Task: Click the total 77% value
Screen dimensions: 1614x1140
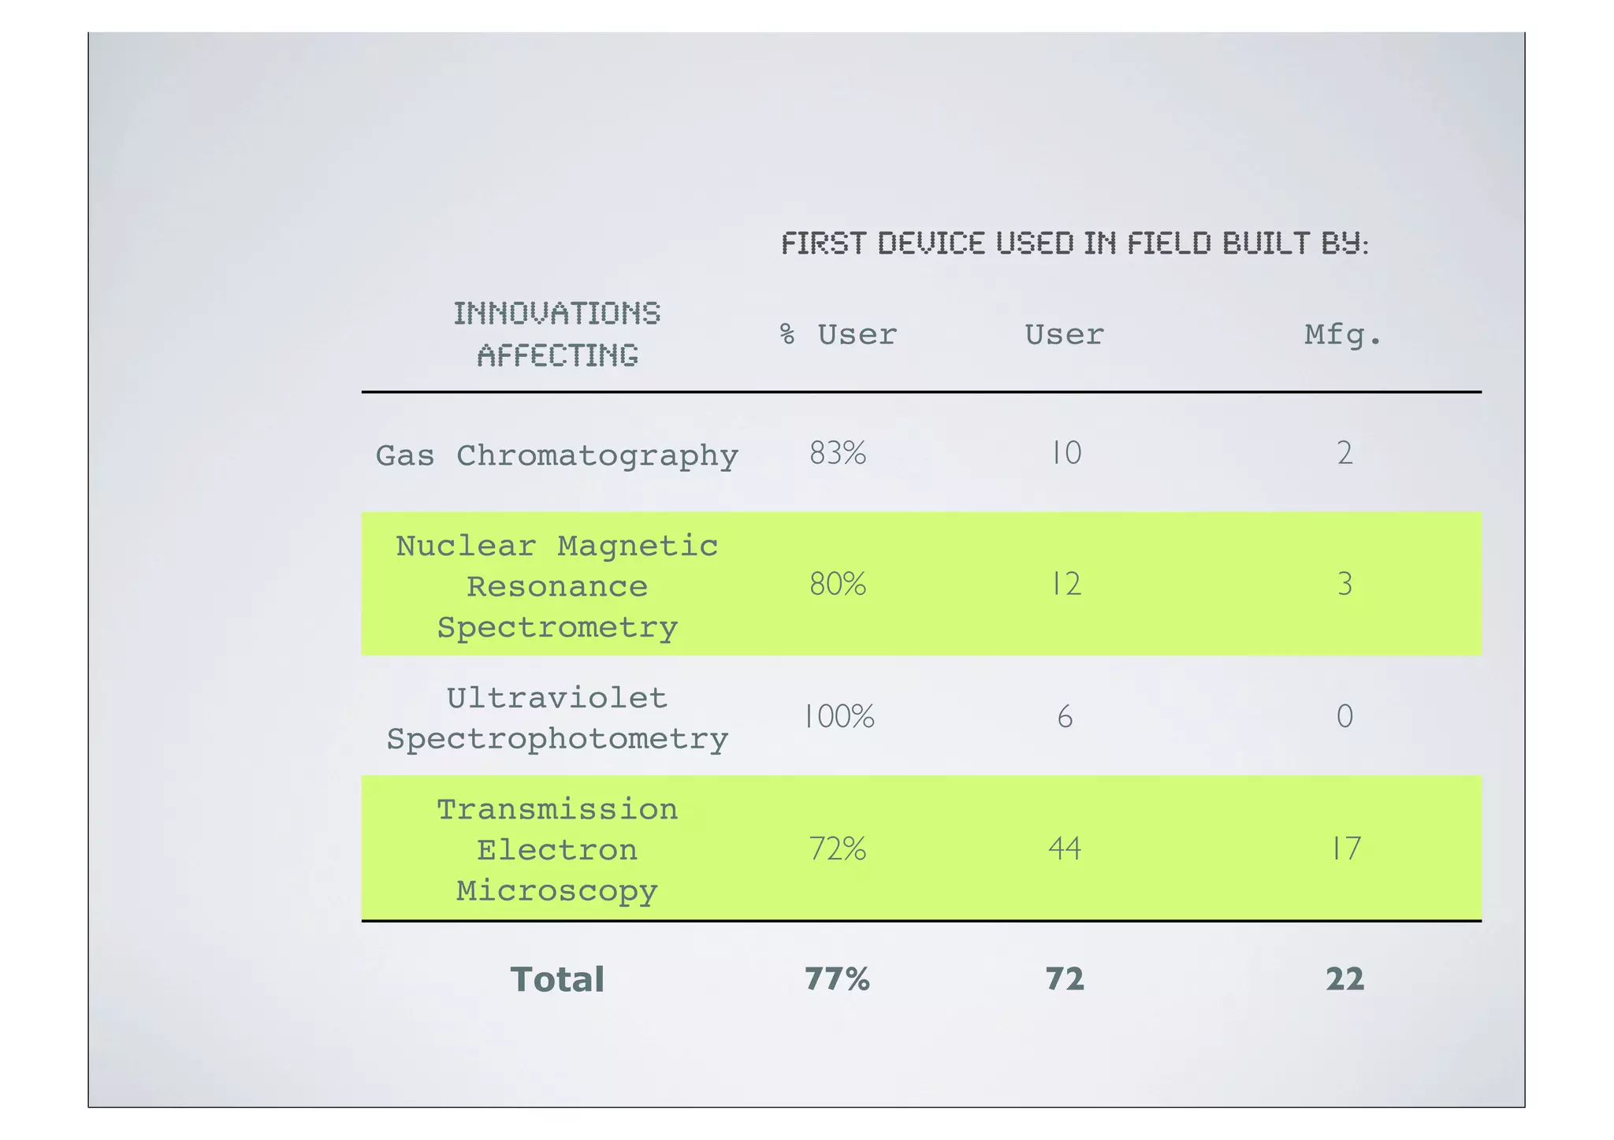Action: click(838, 978)
